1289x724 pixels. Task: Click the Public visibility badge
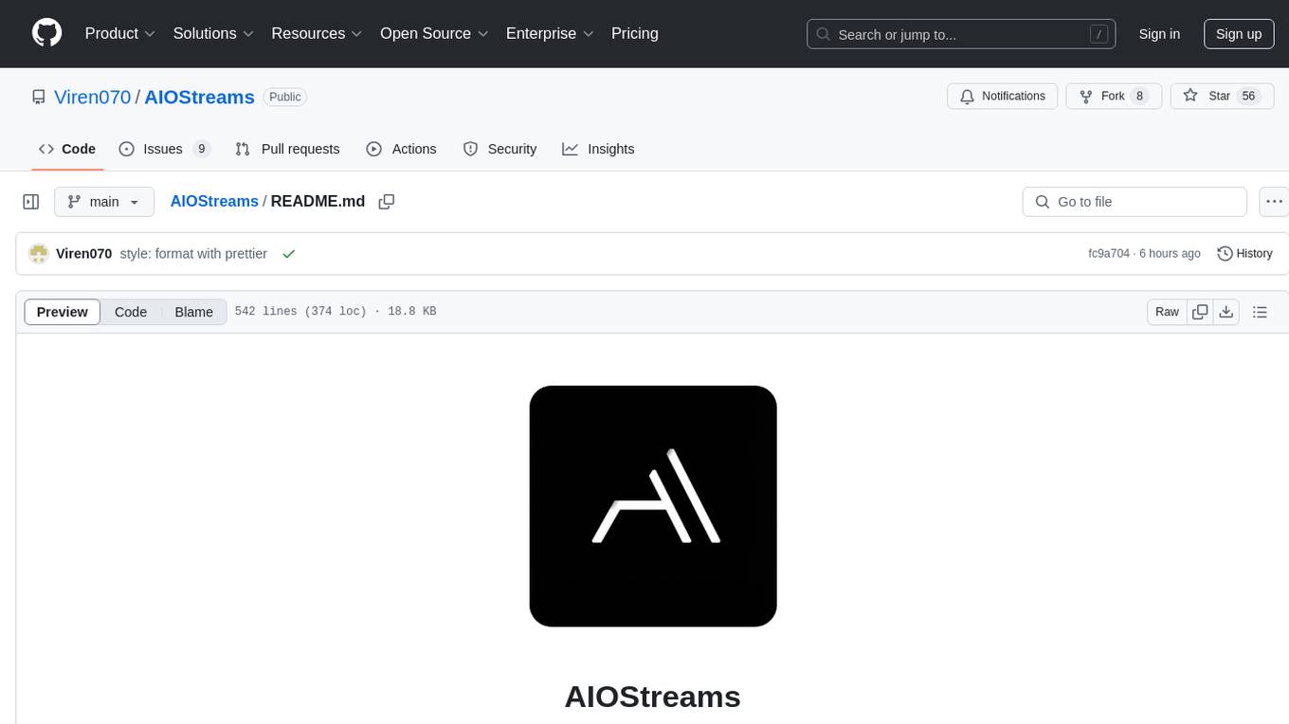pos(284,97)
